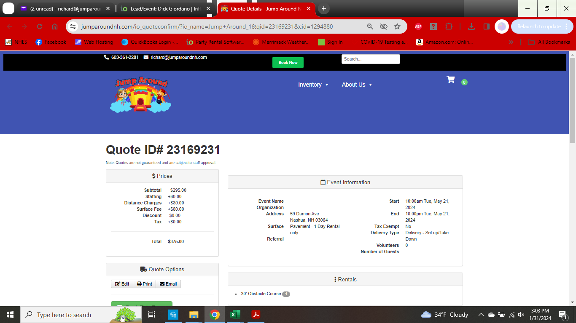576x323 pixels.
Task: Toggle the crossed-out eye tracking icon
Action: coord(383,26)
